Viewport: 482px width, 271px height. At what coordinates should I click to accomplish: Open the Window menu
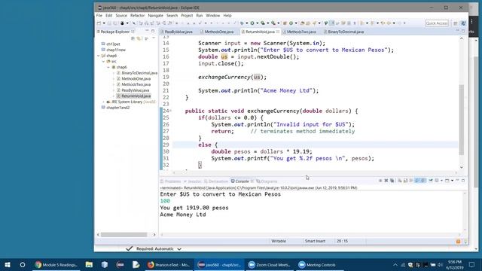[x=212, y=15]
